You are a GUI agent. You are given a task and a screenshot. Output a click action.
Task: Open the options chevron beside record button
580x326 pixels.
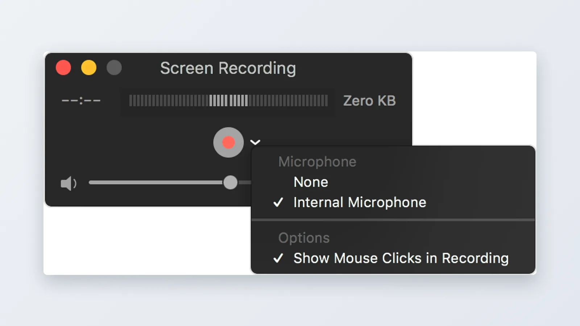(x=255, y=142)
